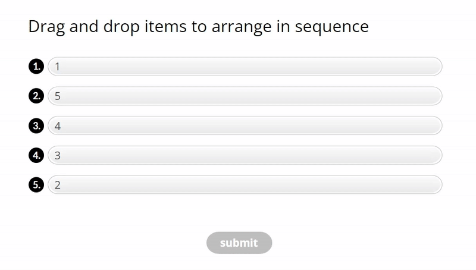Select the draggable item labeled 1
The image size is (476, 270).
245,67
